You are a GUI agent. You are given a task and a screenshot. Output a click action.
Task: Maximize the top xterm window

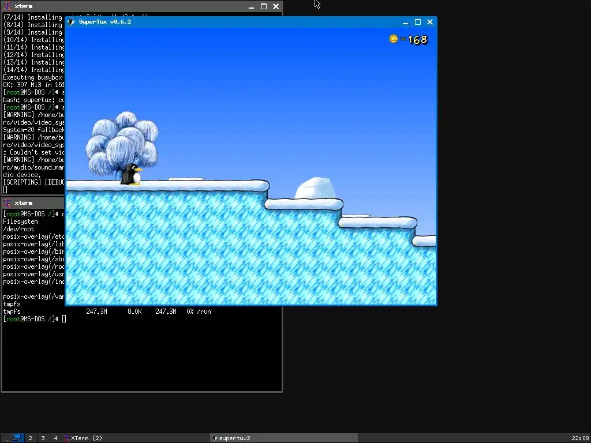tap(264, 6)
